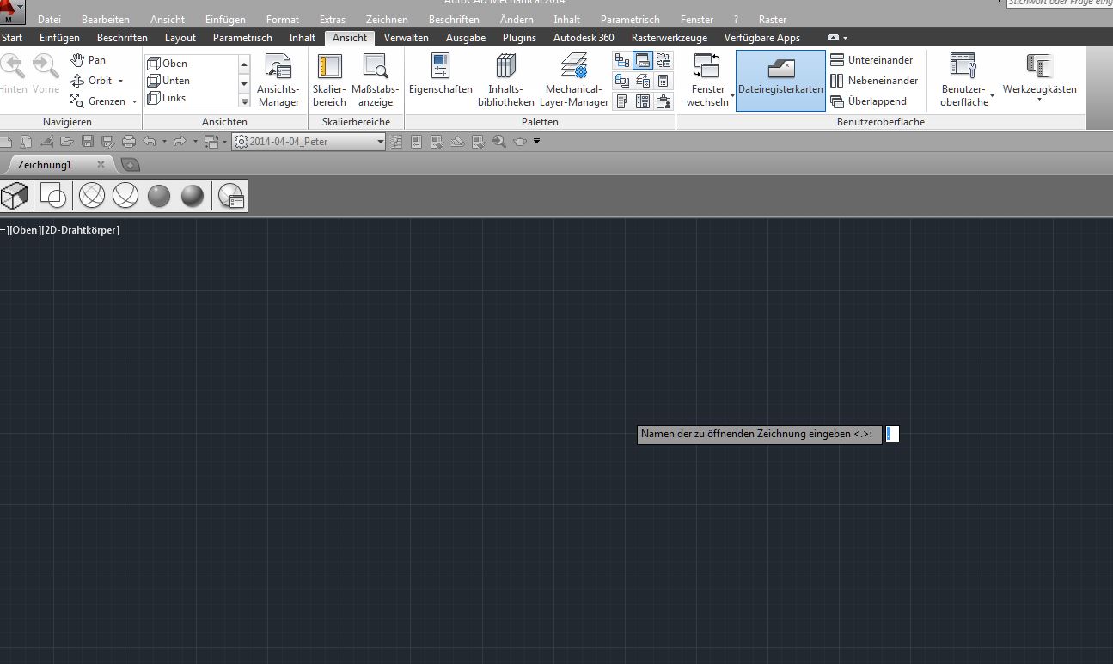This screenshot has height=664, width=1113.
Task: Arrange windows Nebeneinander
Action: (x=874, y=81)
